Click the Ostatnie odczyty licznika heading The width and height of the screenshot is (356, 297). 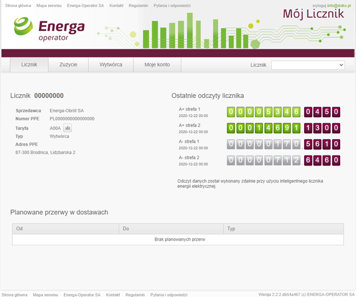[208, 96]
